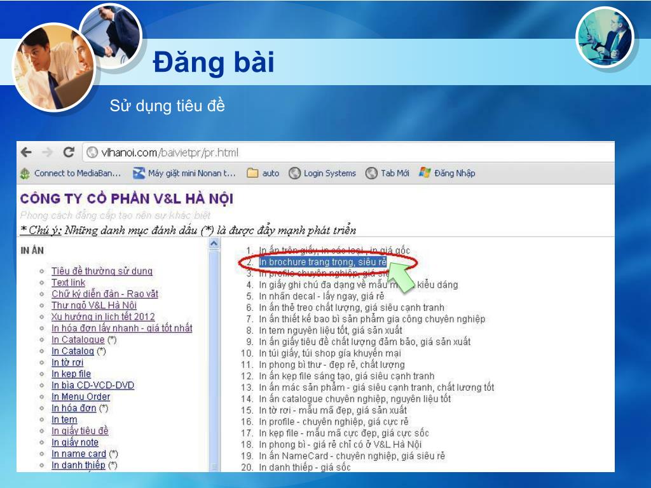Open the In tờ rơi link
Image resolution: width=651 pixels, height=488 pixels.
click(x=67, y=362)
